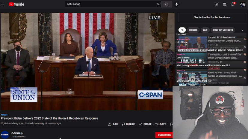Viewport: 248px width, 139px height.
Task: Save video to a playlist
Action: click(161, 124)
